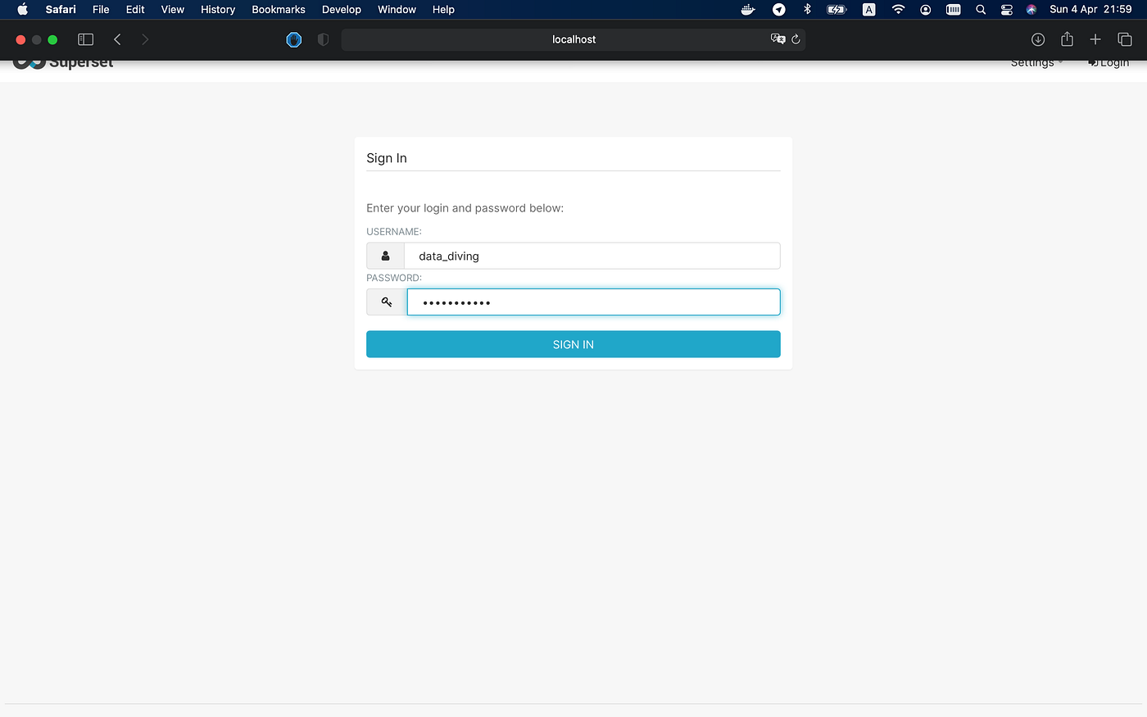The image size is (1147, 717).
Task: Click the Login link in the navbar
Action: pos(1114,61)
